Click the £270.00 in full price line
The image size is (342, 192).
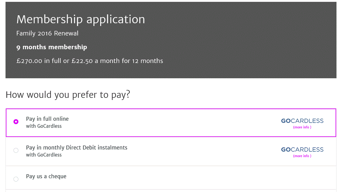coord(90,61)
